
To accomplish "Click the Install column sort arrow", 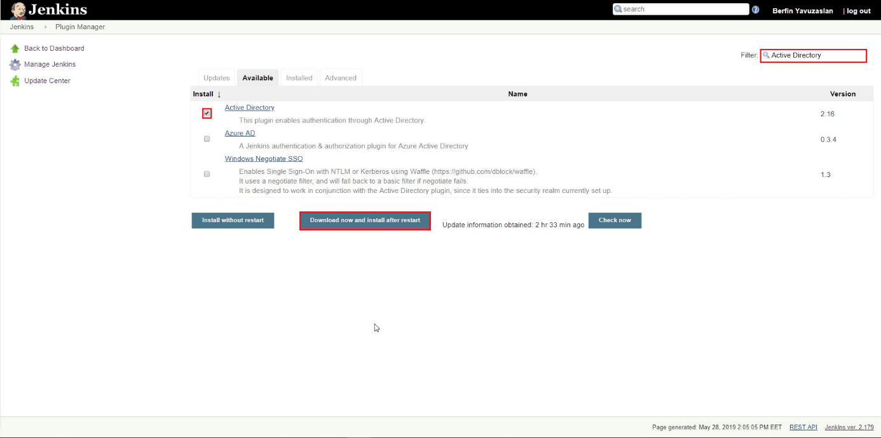I will pyautogui.click(x=219, y=94).
